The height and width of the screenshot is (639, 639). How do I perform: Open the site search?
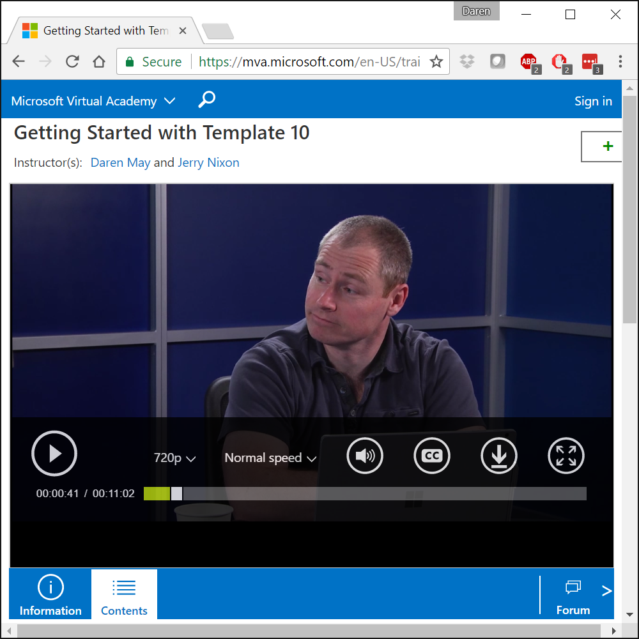(x=206, y=100)
